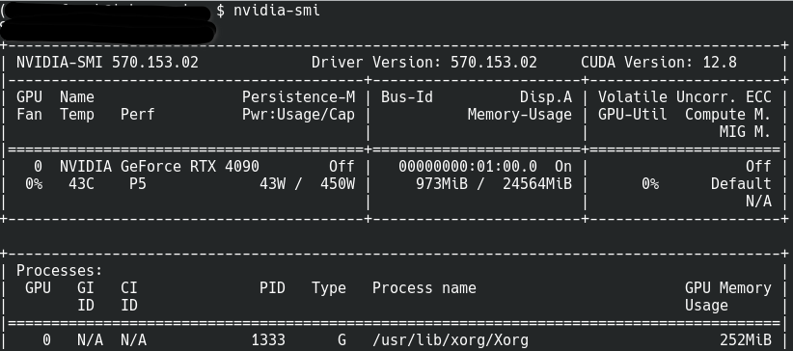Click the Driver Version 570.153.02 text
Viewport: 793px width, 351px height.
[x=424, y=63]
